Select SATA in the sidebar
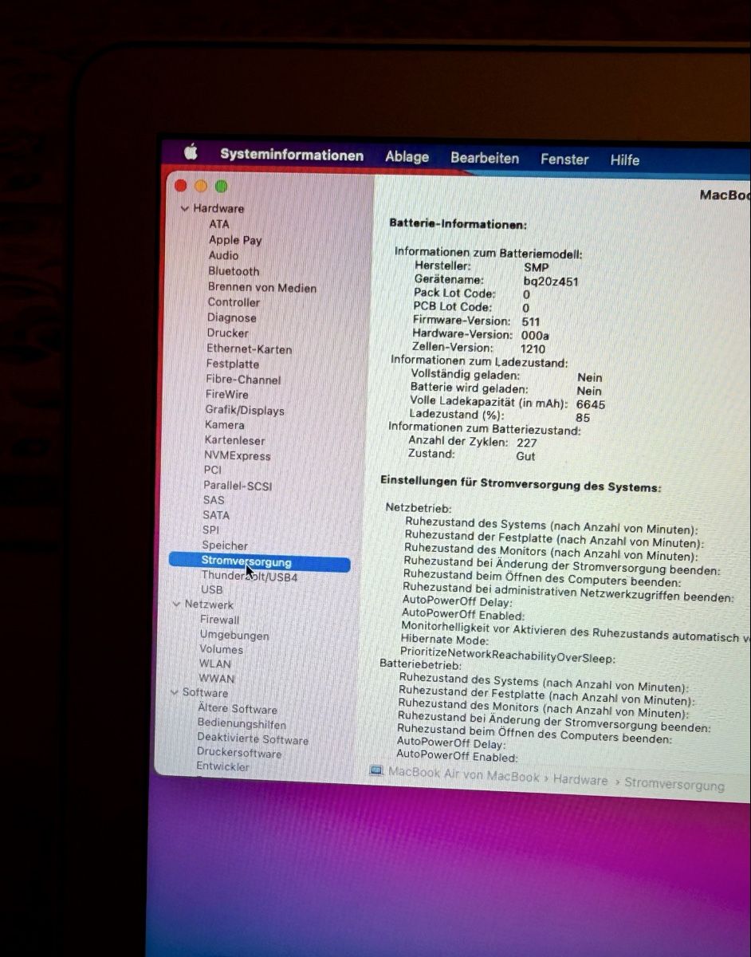751x957 pixels. pyautogui.click(x=216, y=515)
